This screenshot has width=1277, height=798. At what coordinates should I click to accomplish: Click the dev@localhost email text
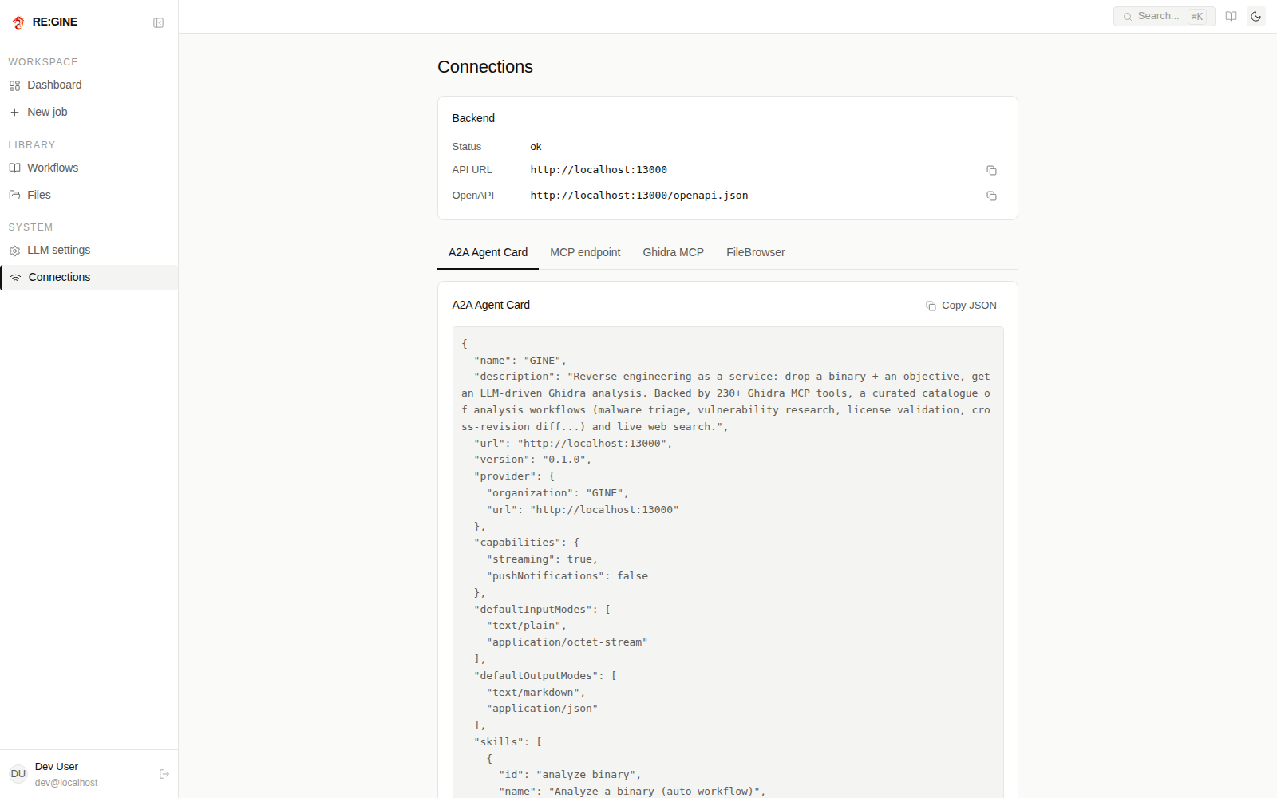coord(66,783)
